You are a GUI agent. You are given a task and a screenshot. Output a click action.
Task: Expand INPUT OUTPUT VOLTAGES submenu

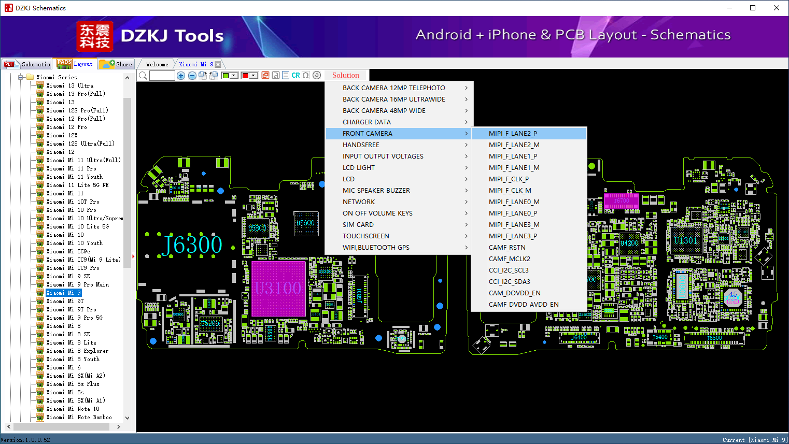tap(398, 156)
